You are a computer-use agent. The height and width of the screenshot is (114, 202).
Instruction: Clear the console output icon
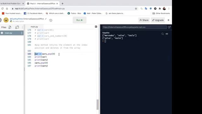click(167, 34)
